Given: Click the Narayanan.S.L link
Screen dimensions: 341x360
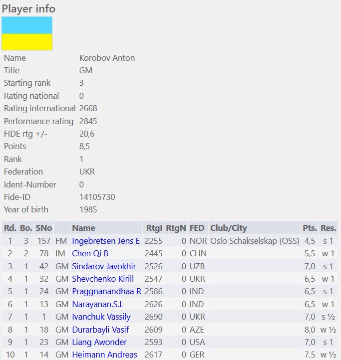Looking at the screenshot, I should coord(97,304).
